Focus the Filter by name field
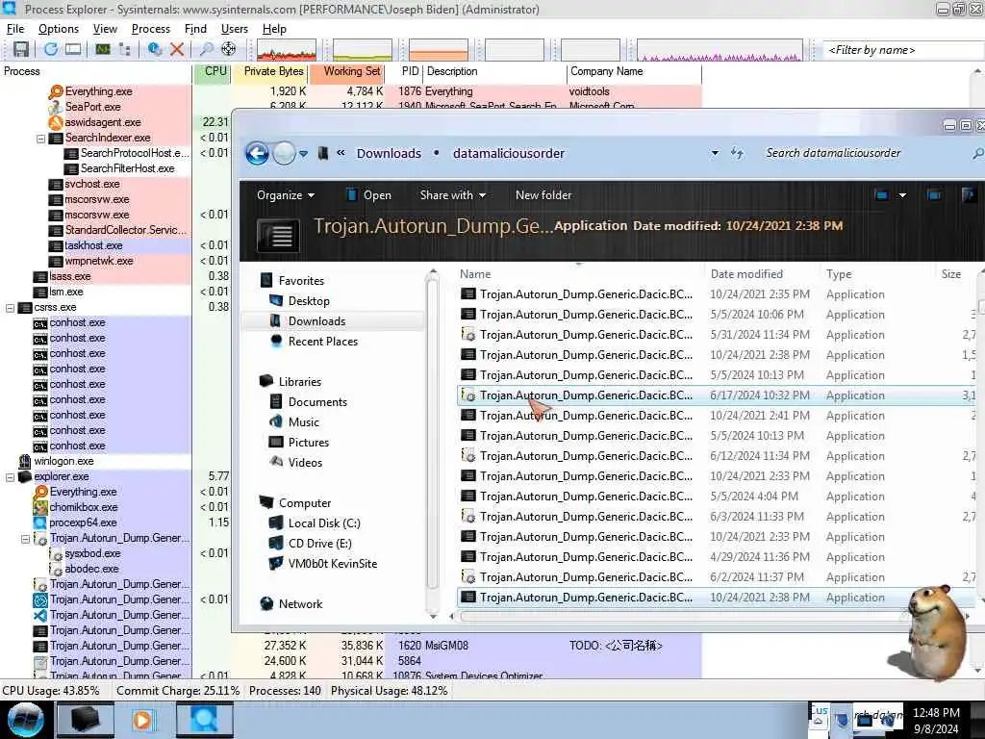This screenshot has height=739, width=985. click(902, 50)
